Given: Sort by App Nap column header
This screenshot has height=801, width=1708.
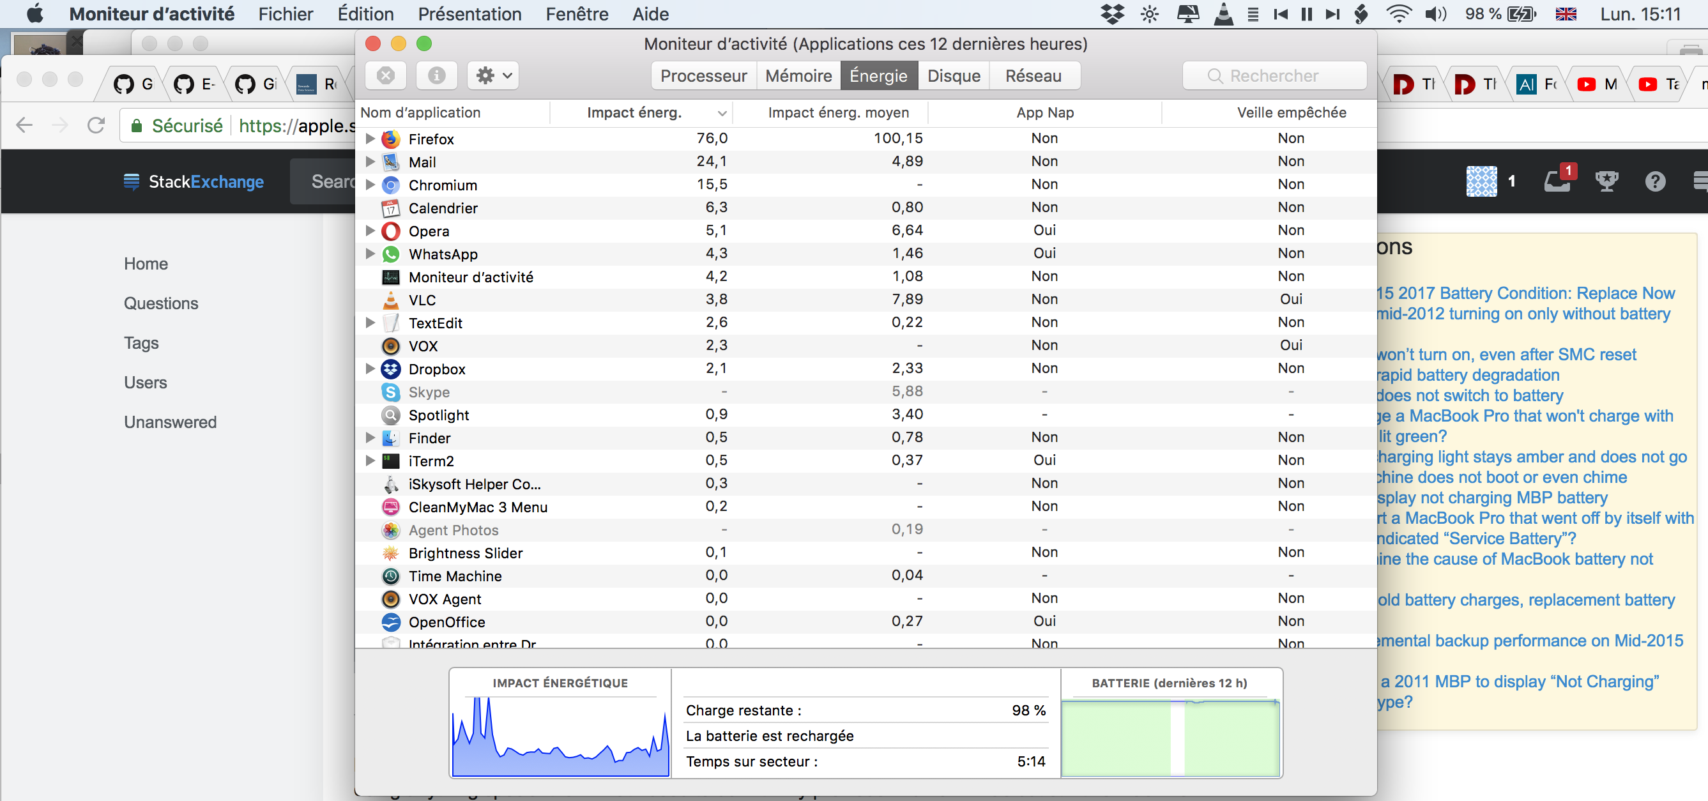Looking at the screenshot, I should 1045,112.
